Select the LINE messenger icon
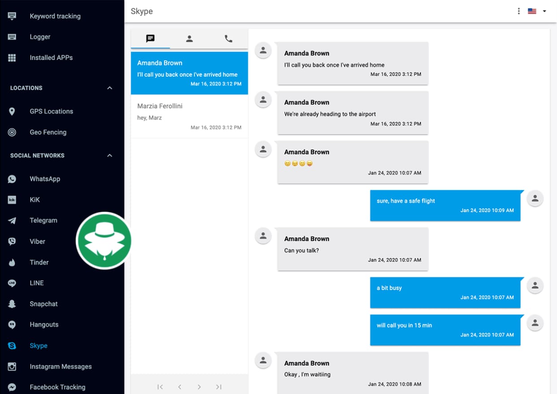The image size is (557, 394). click(x=12, y=283)
